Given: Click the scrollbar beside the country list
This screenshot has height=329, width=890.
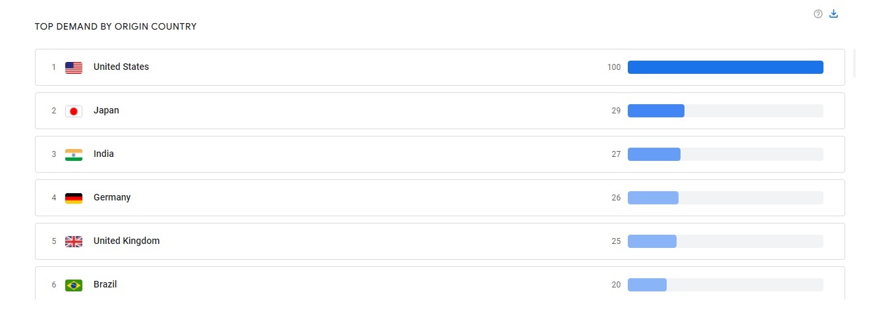Looking at the screenshot, I should click(854, 63).
